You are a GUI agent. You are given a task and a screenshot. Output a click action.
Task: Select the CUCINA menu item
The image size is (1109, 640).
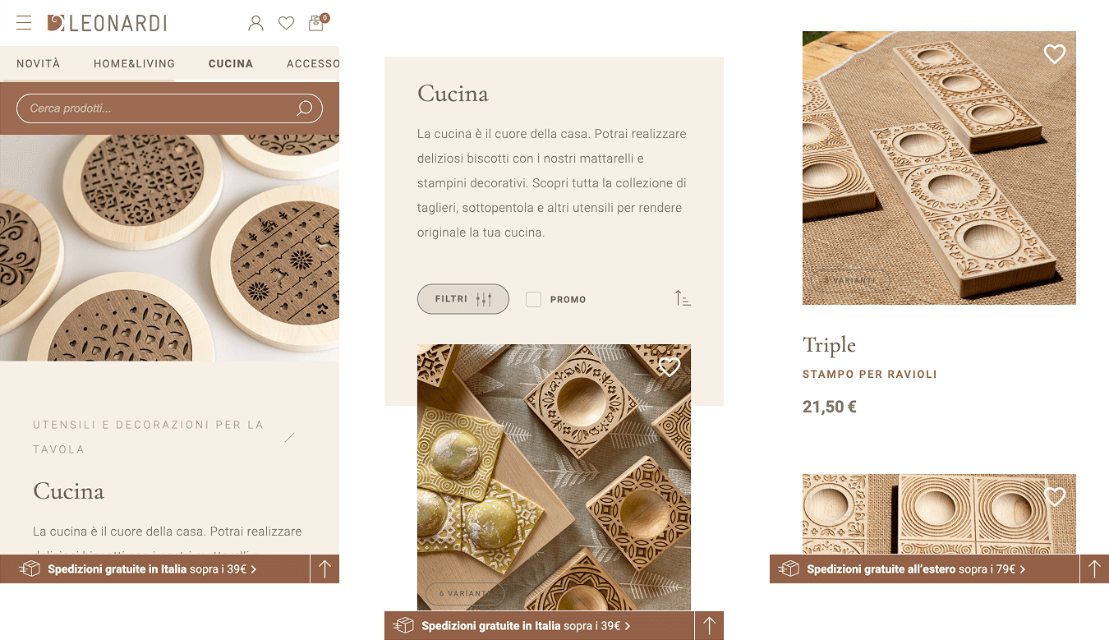[231, 63]
